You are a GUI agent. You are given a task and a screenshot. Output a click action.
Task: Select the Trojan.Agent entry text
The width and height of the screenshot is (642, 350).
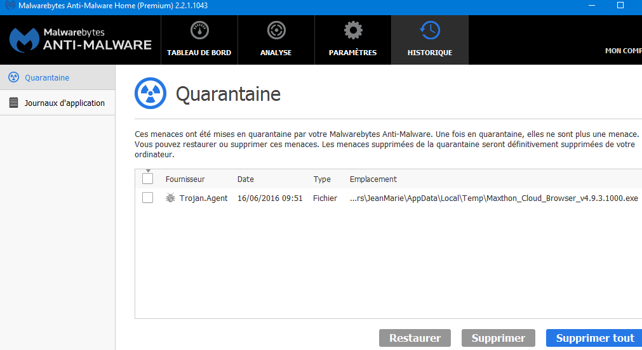tap(203, 198)
